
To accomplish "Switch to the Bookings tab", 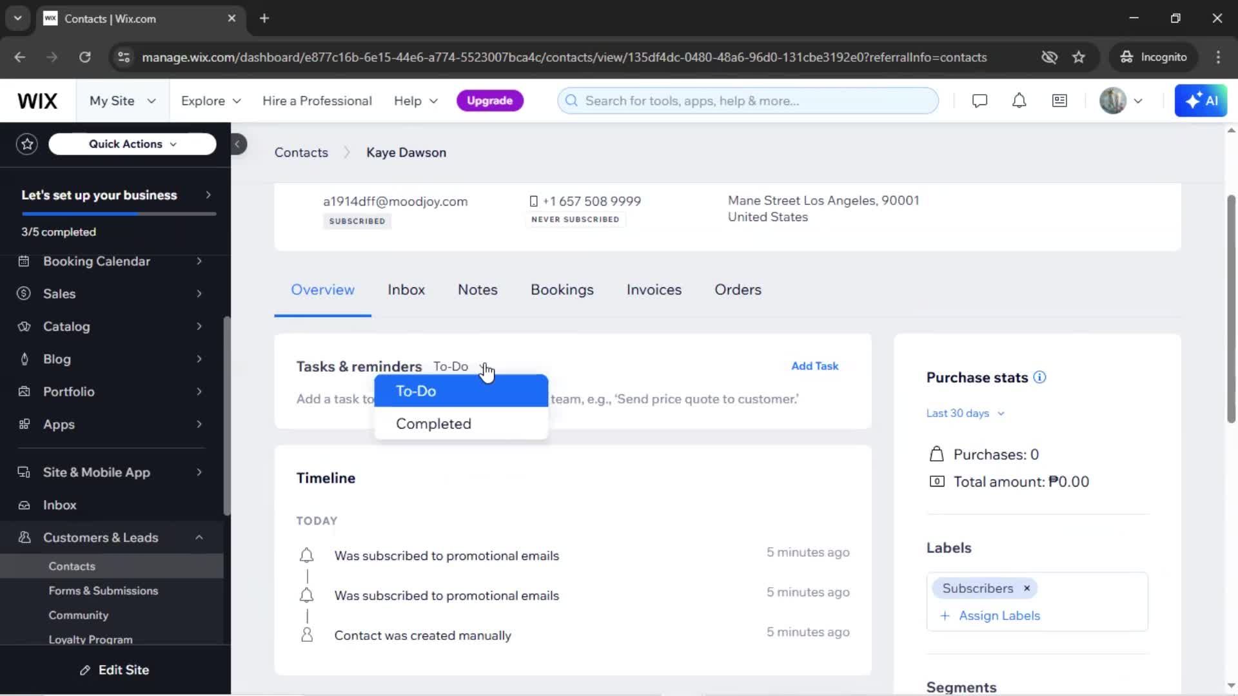I will (562, 289).
